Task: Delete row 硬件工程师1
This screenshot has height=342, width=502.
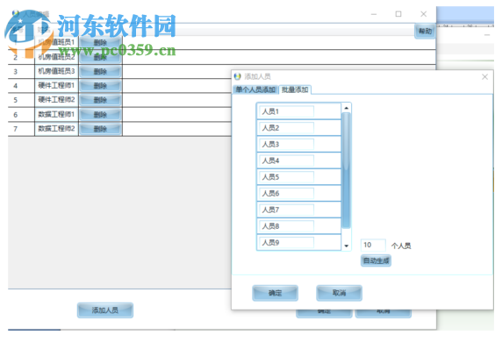Action: click(100, 86)
